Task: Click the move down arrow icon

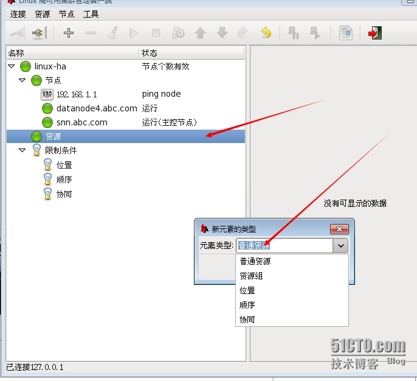Action: (x=222, y=33)
